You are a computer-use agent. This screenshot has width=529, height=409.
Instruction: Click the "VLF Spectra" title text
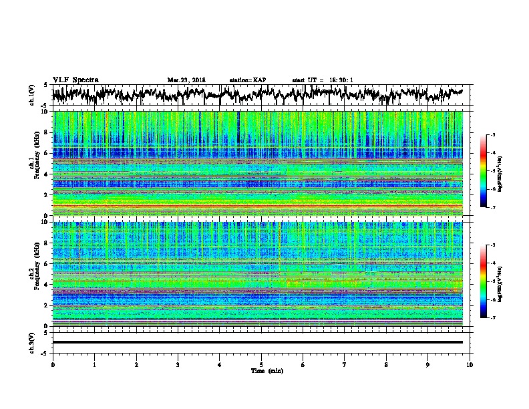click(x=75, y=80)
